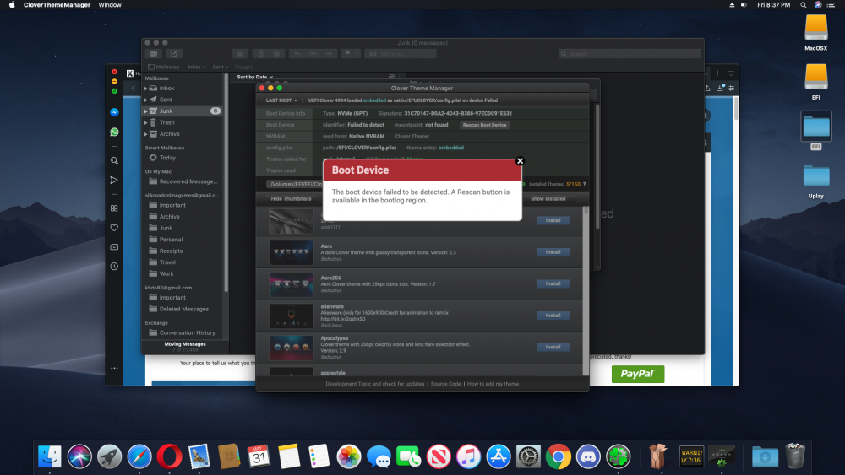Open How to add my theme link
Viewport: 845px width, 475px height.
(493, 384)
